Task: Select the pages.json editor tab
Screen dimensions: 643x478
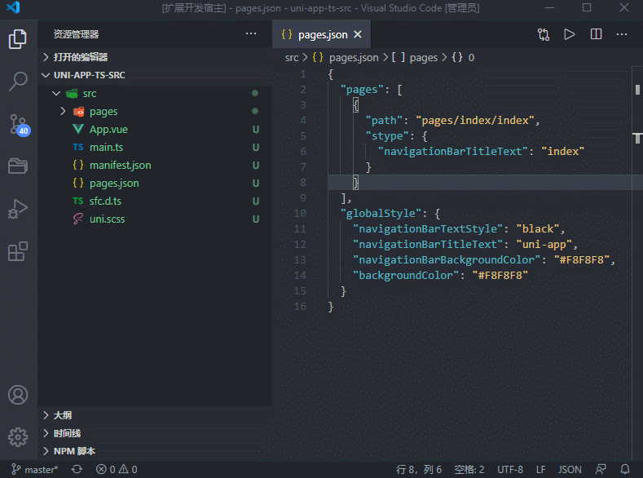Action: tap(321, 34)
